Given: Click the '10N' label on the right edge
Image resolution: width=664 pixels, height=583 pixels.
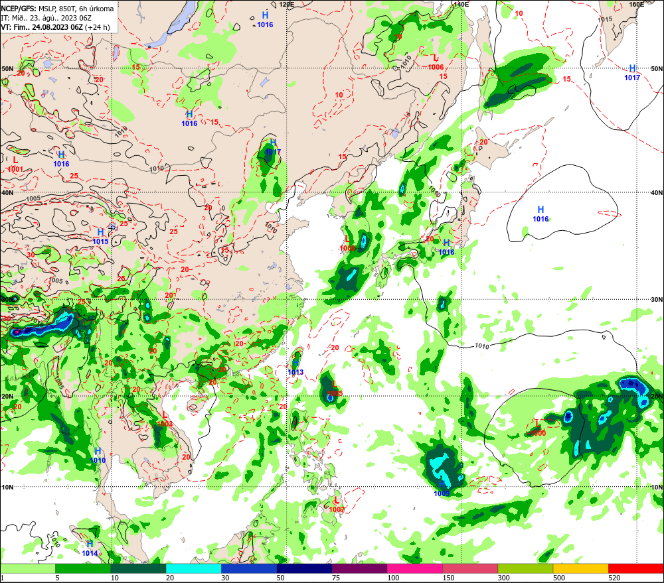Looking at the screenshot, I should [x=657, y=487].
